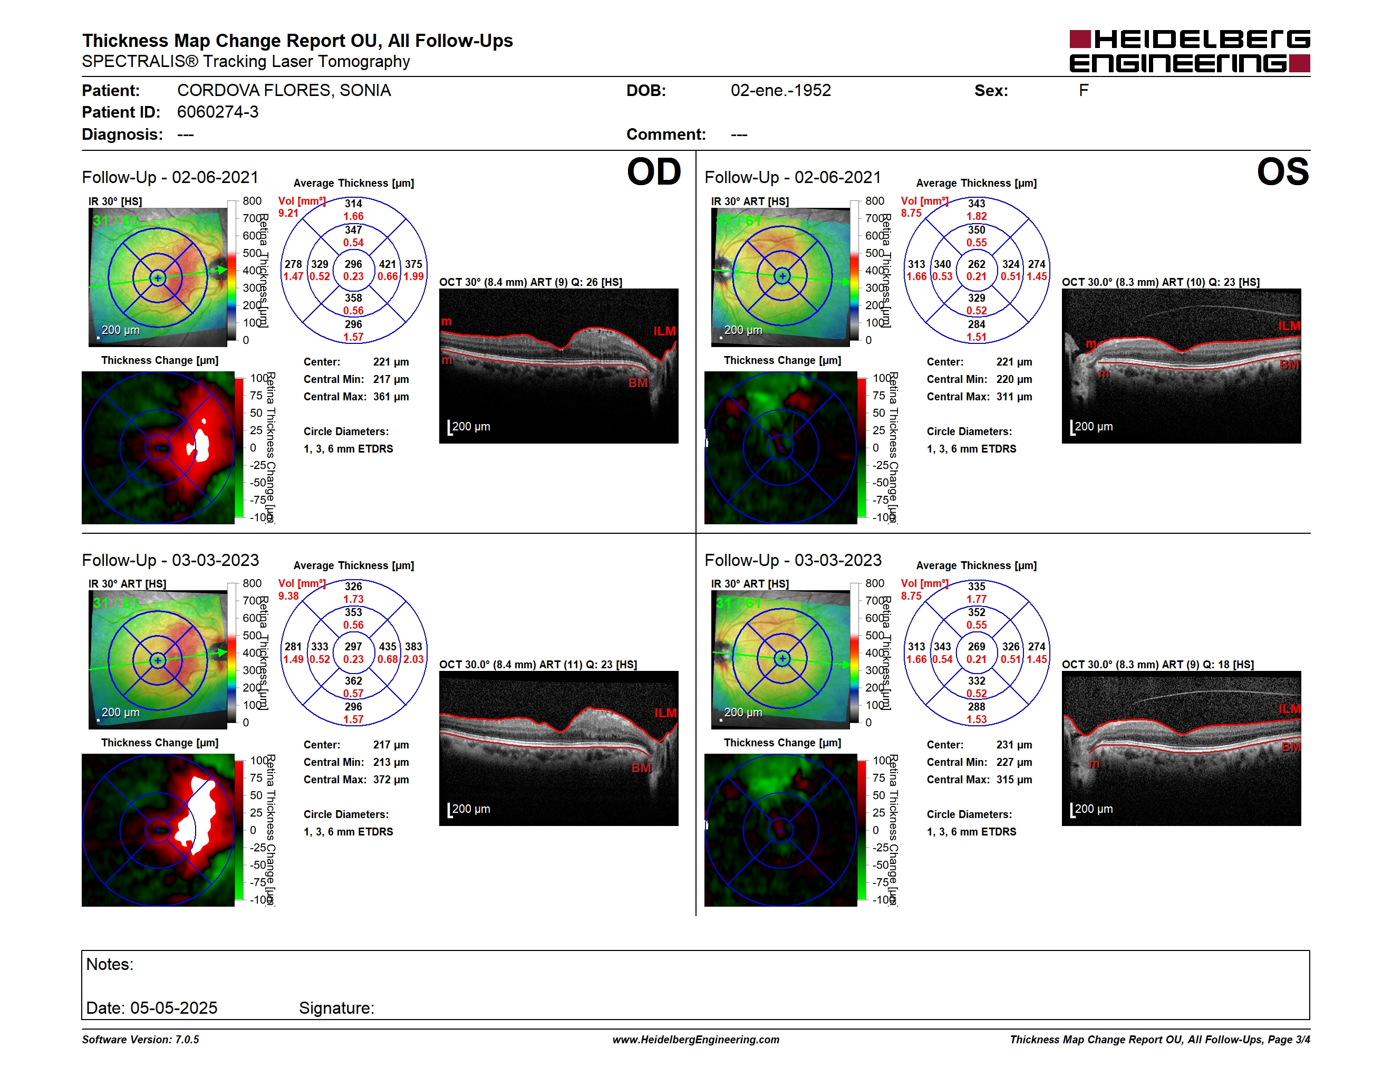Select the volume value '9.38'
This screenshot has height=1076, width=1392.
[x=288, y=595]
